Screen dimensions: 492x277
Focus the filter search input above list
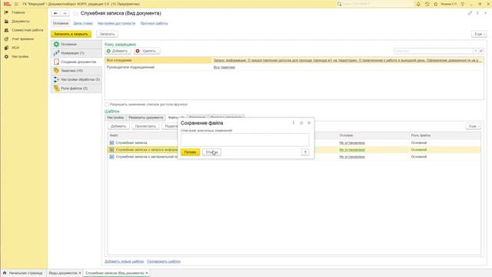coord(434,51)
